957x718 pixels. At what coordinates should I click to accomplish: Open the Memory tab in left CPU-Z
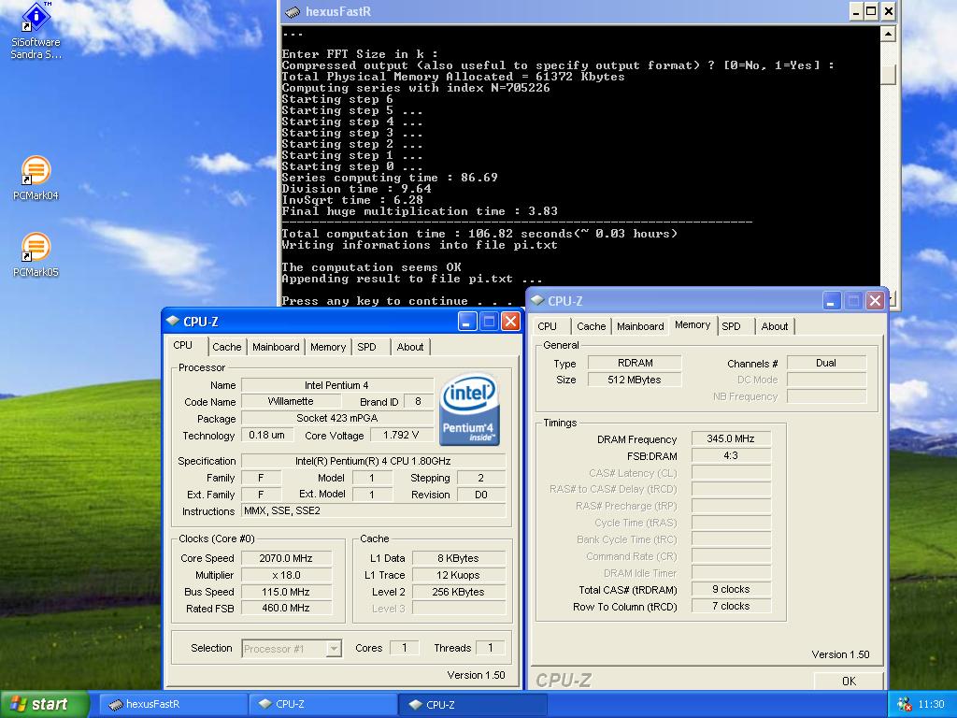point(328,347)
